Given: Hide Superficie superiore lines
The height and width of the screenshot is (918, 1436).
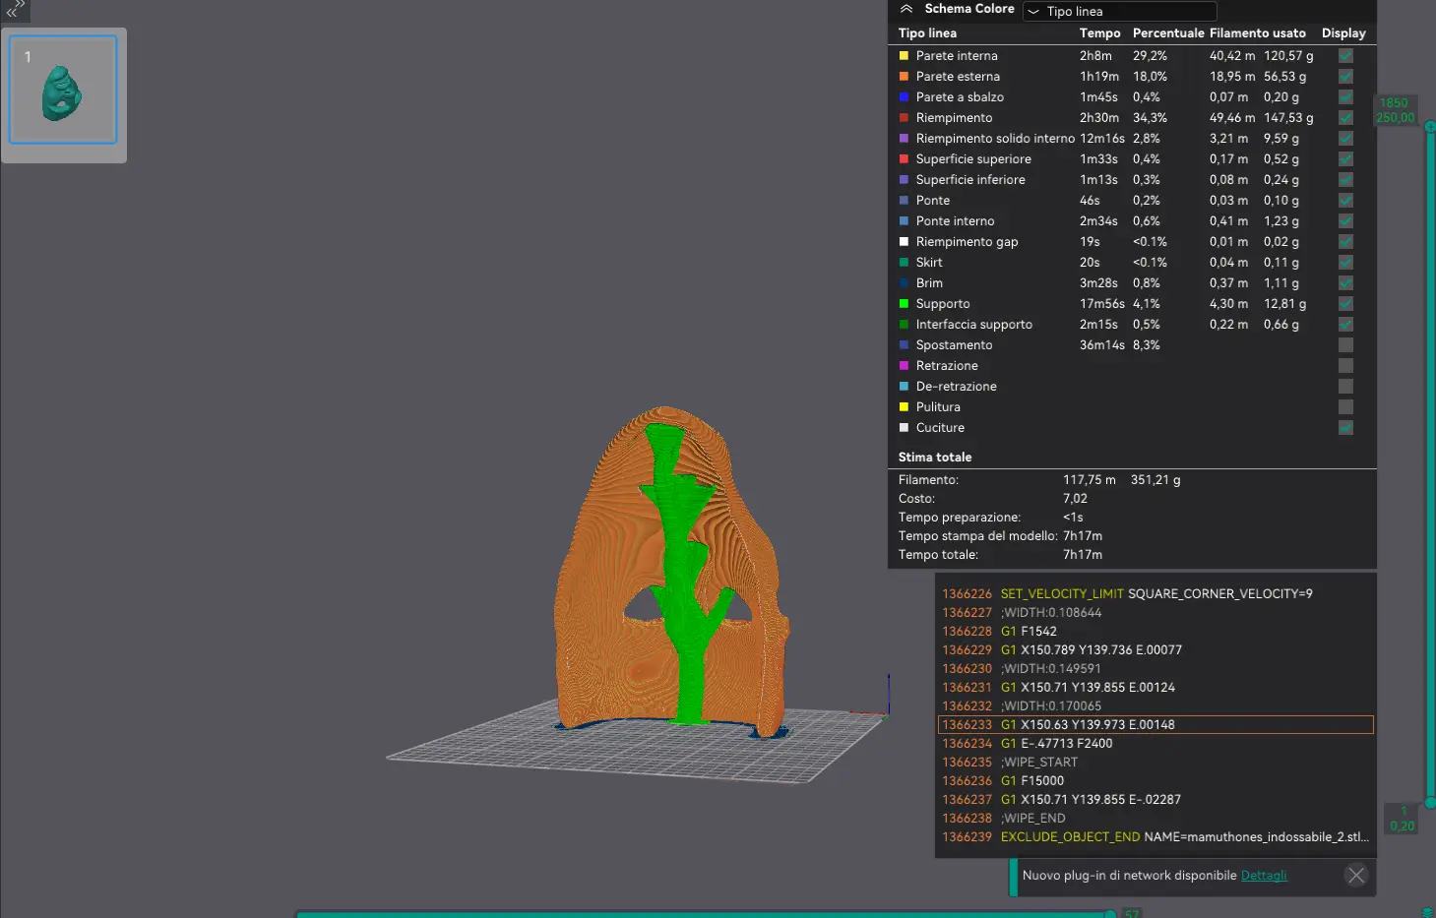Looking at the screenshot, I should click(x=1345, y=159).
